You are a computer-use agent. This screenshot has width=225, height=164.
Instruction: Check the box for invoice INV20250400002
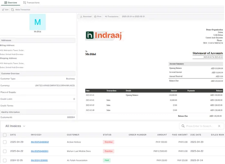4,142
